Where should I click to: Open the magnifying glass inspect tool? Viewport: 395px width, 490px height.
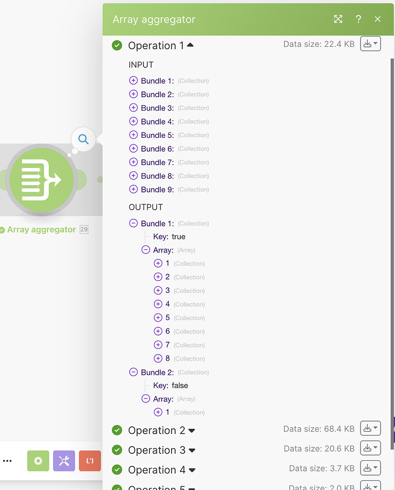[x=83, y=139]
